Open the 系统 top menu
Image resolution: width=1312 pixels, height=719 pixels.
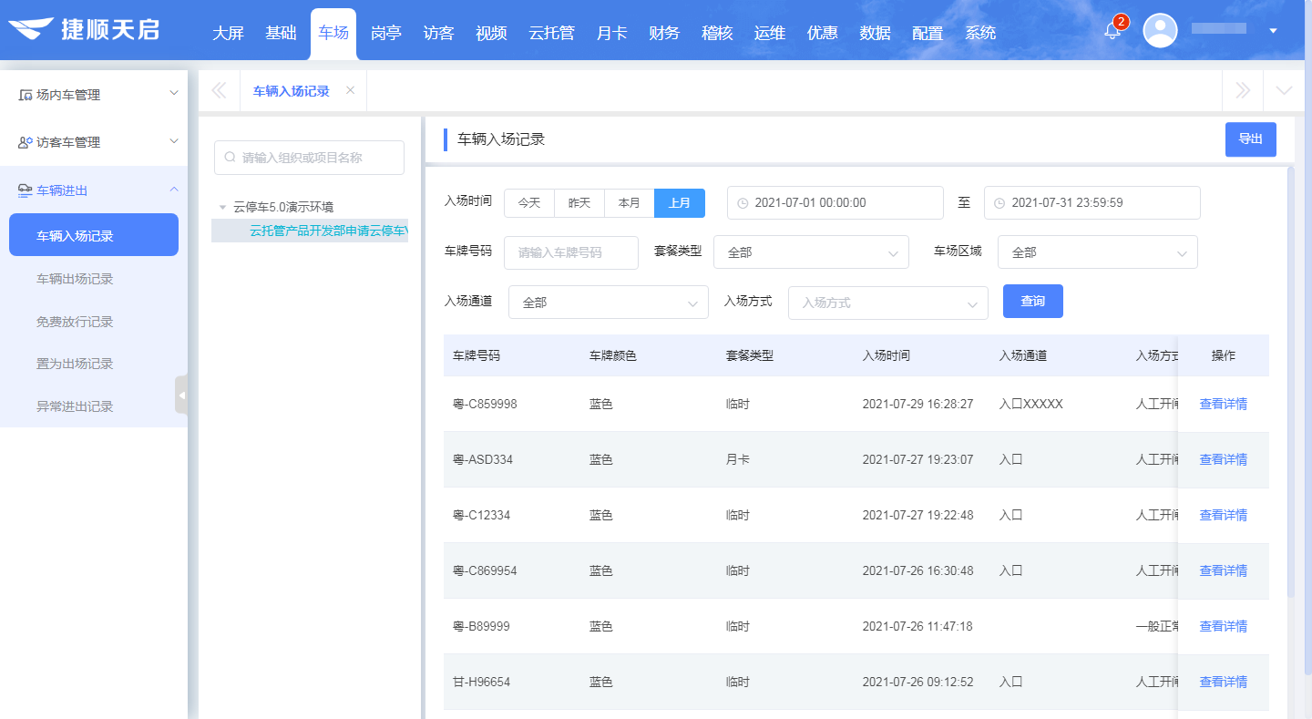(x=980, y=34)
